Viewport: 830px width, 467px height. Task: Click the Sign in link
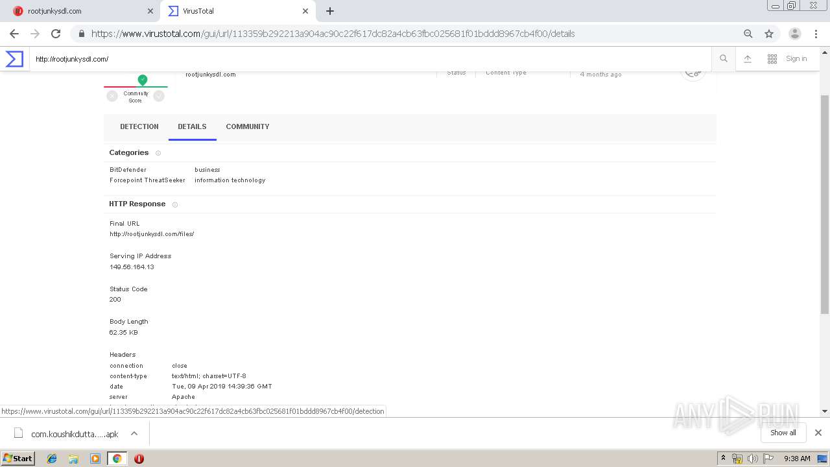(796, 59)
